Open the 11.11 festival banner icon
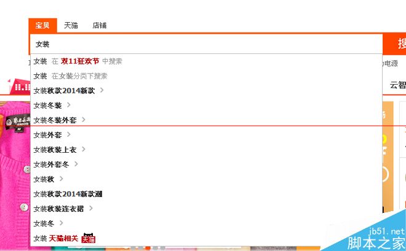The height and width of the screenshot is (251, 406). pyautogui.click(x=20, y=87)
